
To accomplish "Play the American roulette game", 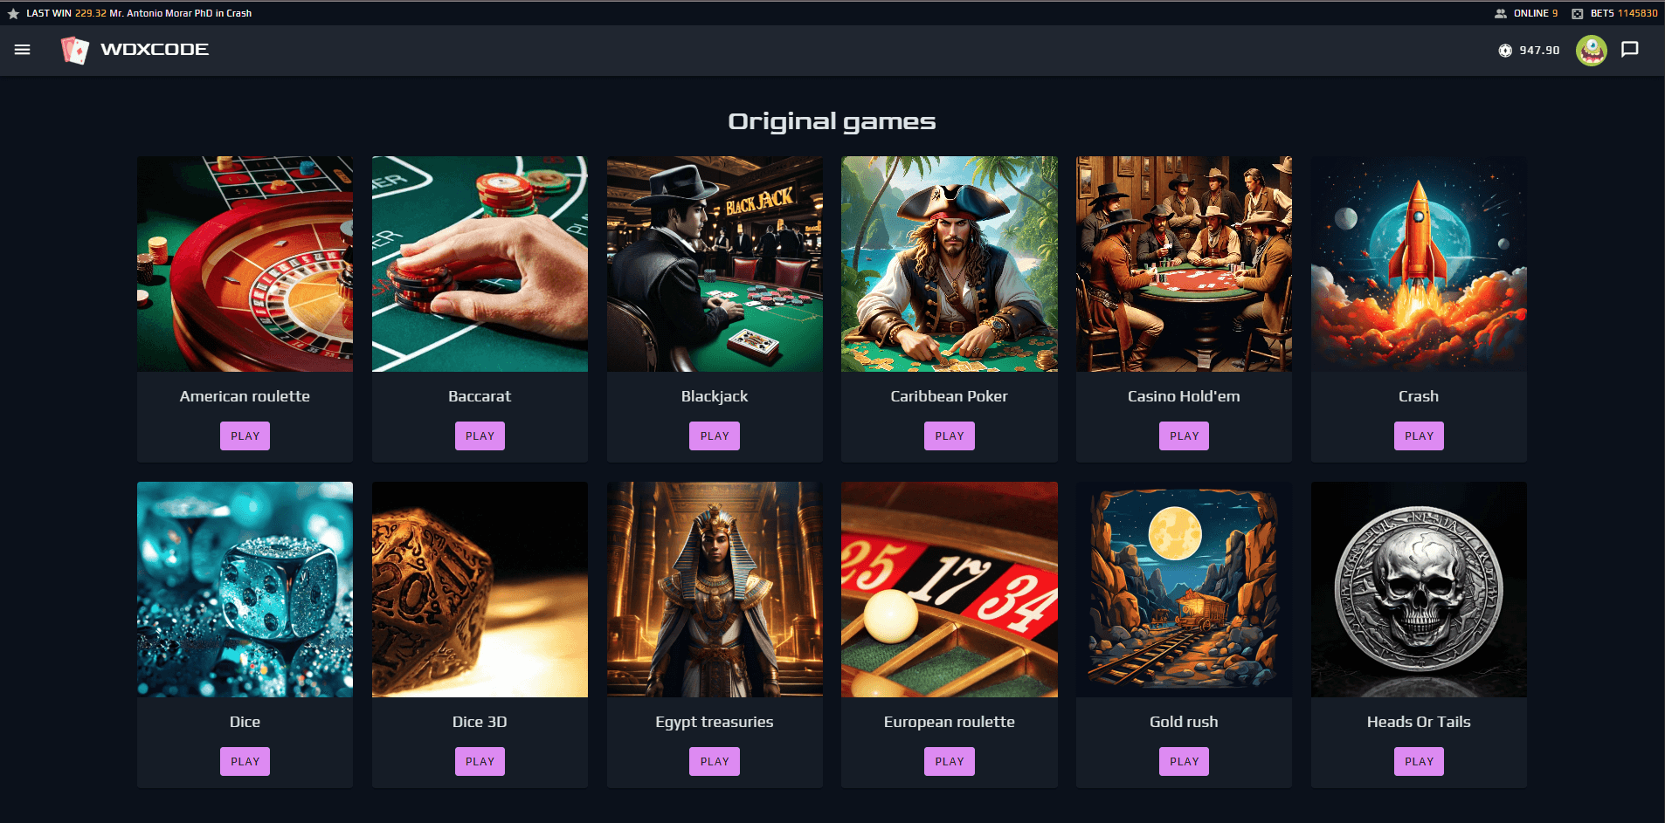I will point(245,436).
